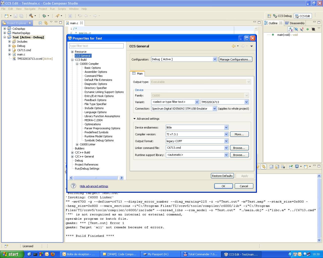Click OK in Properties dialog

(x=223, y=186)
